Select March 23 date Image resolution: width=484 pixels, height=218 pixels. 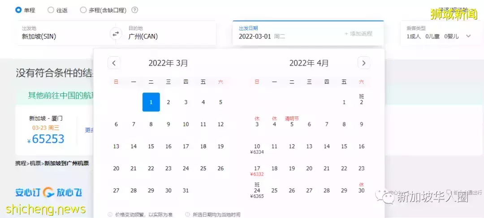tap(168, 168)
